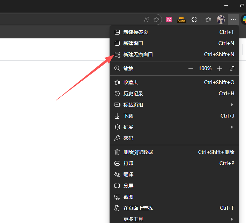Increase zoom with the plus button
The height and width of the screenshot is (223, 246).
[x=219, y=68]
